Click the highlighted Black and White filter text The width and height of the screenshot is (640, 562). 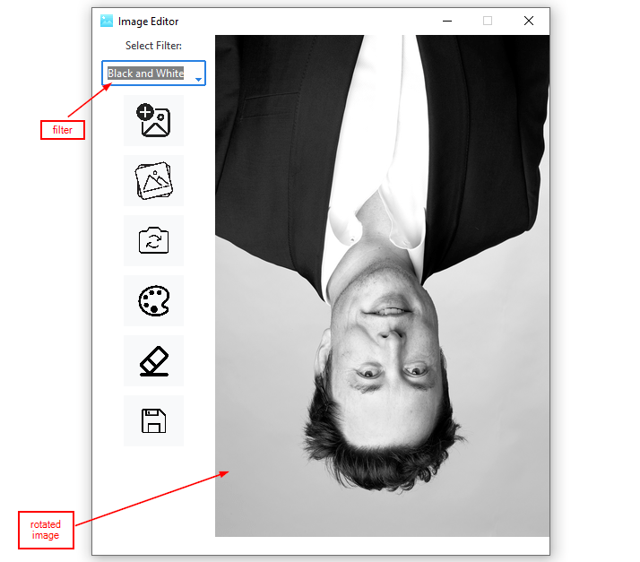145,73
